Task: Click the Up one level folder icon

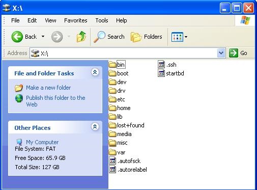Action: click(81, 37)
